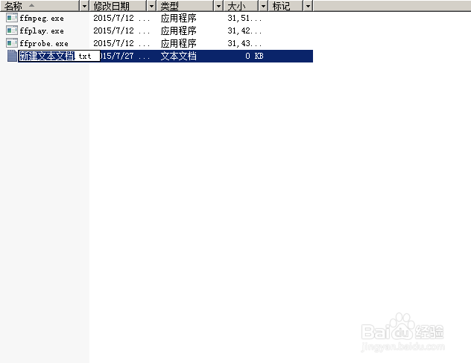Click inside the 新建文本文档.txt rename field
471x363 pixels.
[x=59, y=56]
